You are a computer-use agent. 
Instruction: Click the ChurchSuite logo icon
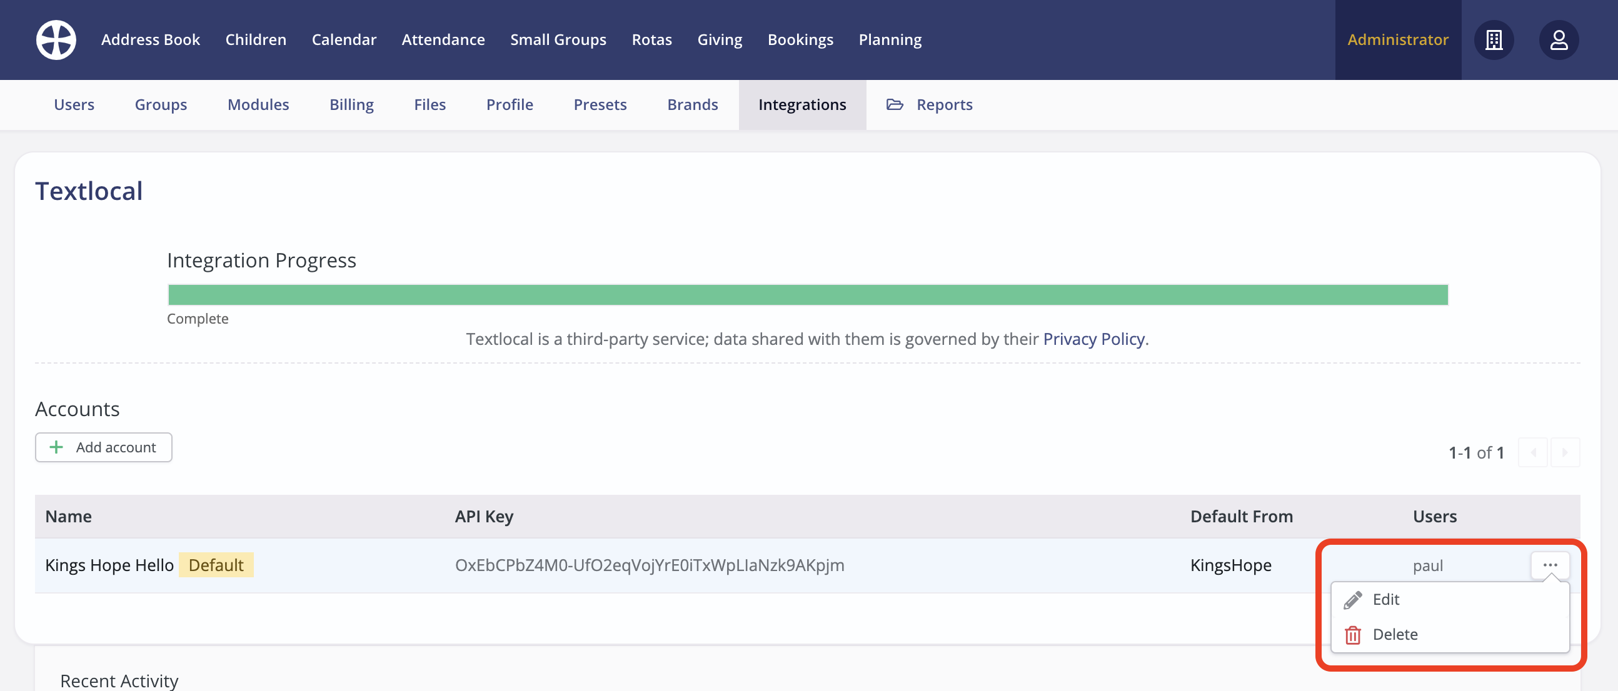(x=56, y=39)
